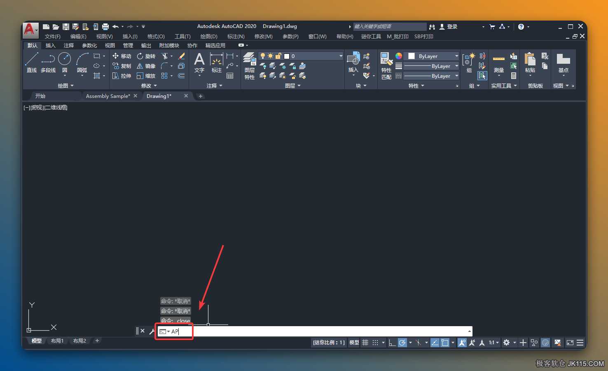Click the Rotate (旋转) tool
608x371 pixels.
146,56
